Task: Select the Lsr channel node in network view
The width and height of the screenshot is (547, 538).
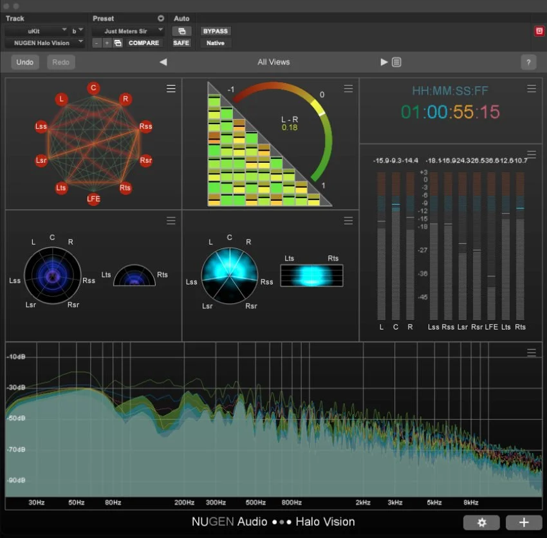Action: 41,160
